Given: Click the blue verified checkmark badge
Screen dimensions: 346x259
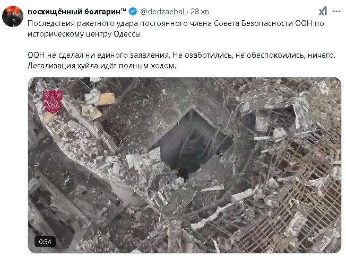Looking at the screenshot, I should [133, 12].
